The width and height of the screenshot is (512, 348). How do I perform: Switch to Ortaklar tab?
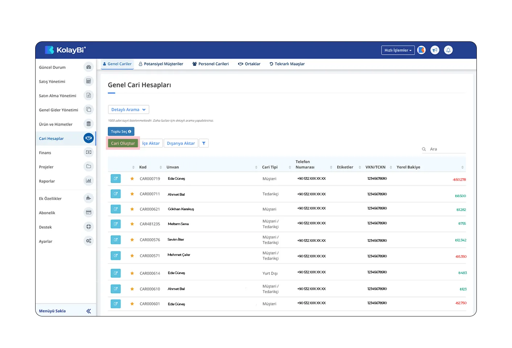249,64
